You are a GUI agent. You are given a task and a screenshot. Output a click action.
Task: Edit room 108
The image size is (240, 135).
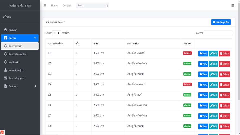pyautogui.click(x=214, y=126)
